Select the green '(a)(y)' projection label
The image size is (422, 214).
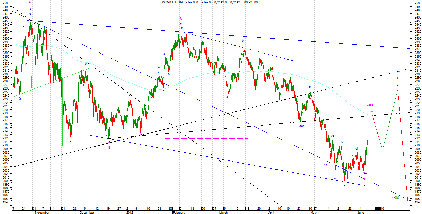pyautogui.click(x=395, y=197)
